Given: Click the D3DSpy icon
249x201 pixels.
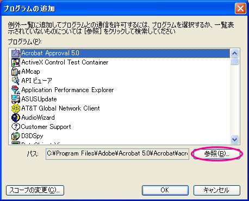Looking at the screenshot, I should (x=16, y=136).
